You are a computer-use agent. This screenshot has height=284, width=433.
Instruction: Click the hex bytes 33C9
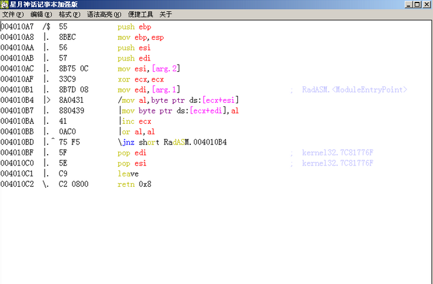coord(67,79)
